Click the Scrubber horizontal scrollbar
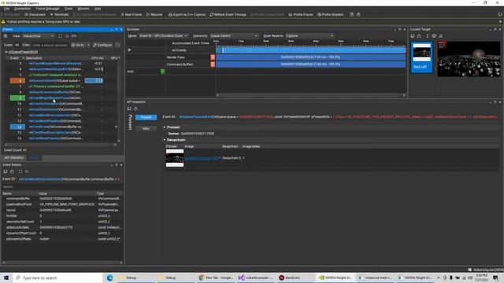The image size is (504, 283). (x=311, y=95)
